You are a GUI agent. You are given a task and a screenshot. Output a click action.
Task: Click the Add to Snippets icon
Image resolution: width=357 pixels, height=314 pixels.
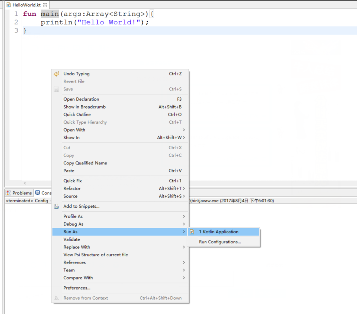pos(57,207)
